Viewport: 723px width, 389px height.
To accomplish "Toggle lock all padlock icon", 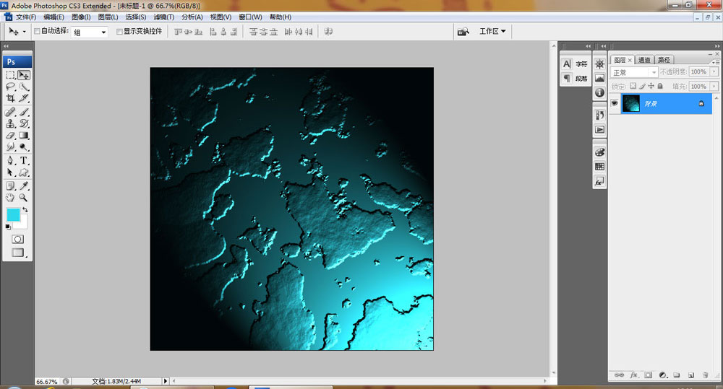I will (x=660, y=86).
